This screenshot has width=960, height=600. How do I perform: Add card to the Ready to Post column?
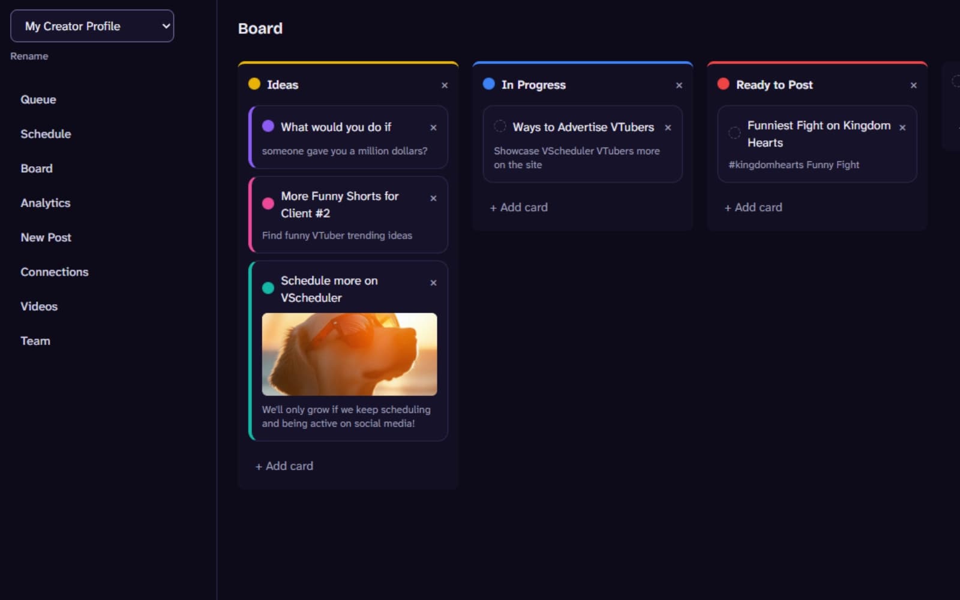tap(754, 208)
